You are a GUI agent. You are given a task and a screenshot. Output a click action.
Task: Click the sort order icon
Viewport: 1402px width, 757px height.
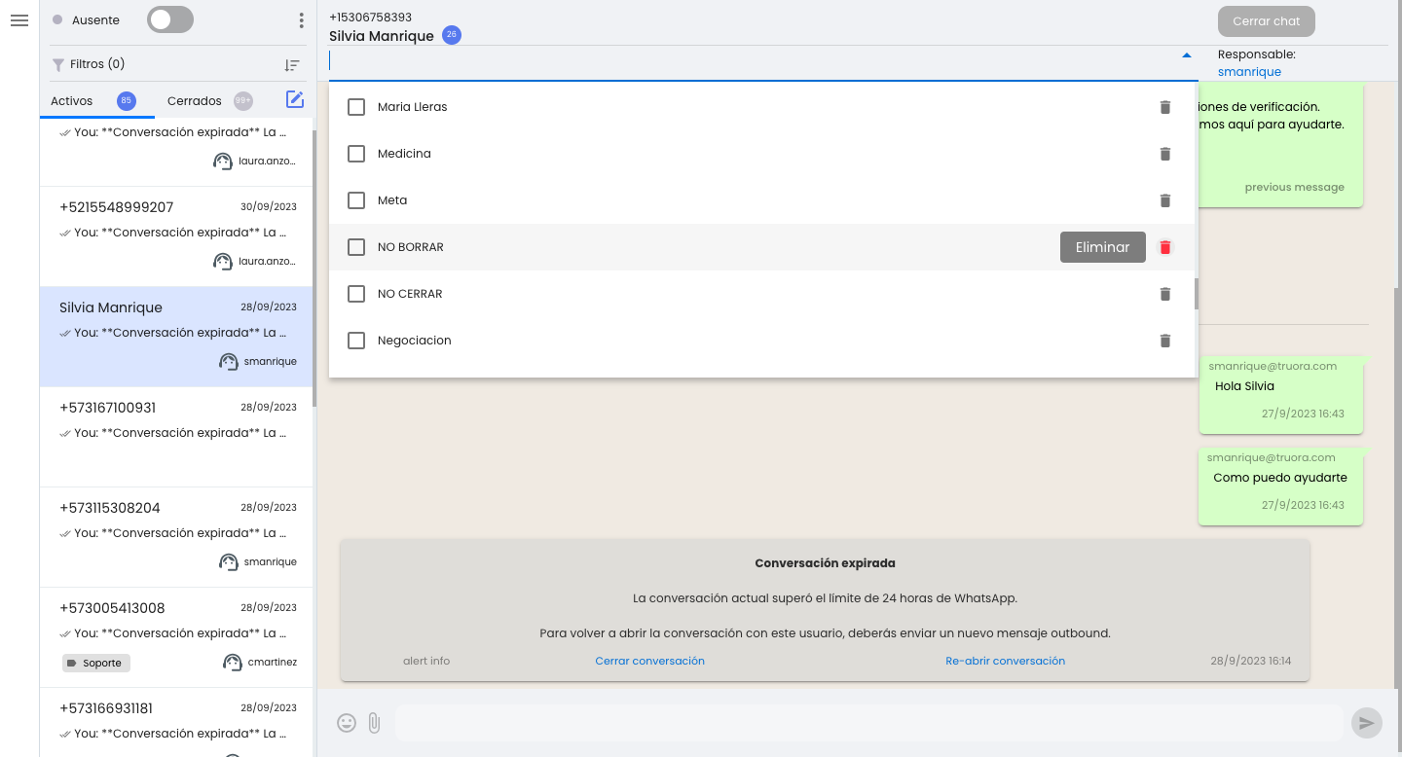point(292,65)
